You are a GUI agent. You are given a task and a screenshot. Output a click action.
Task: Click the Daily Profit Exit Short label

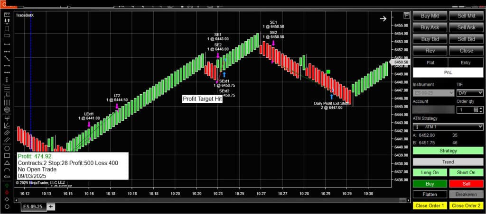332,103
